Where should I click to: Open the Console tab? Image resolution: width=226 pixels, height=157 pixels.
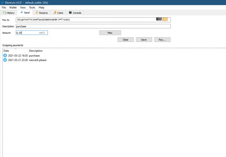(75, 13)
